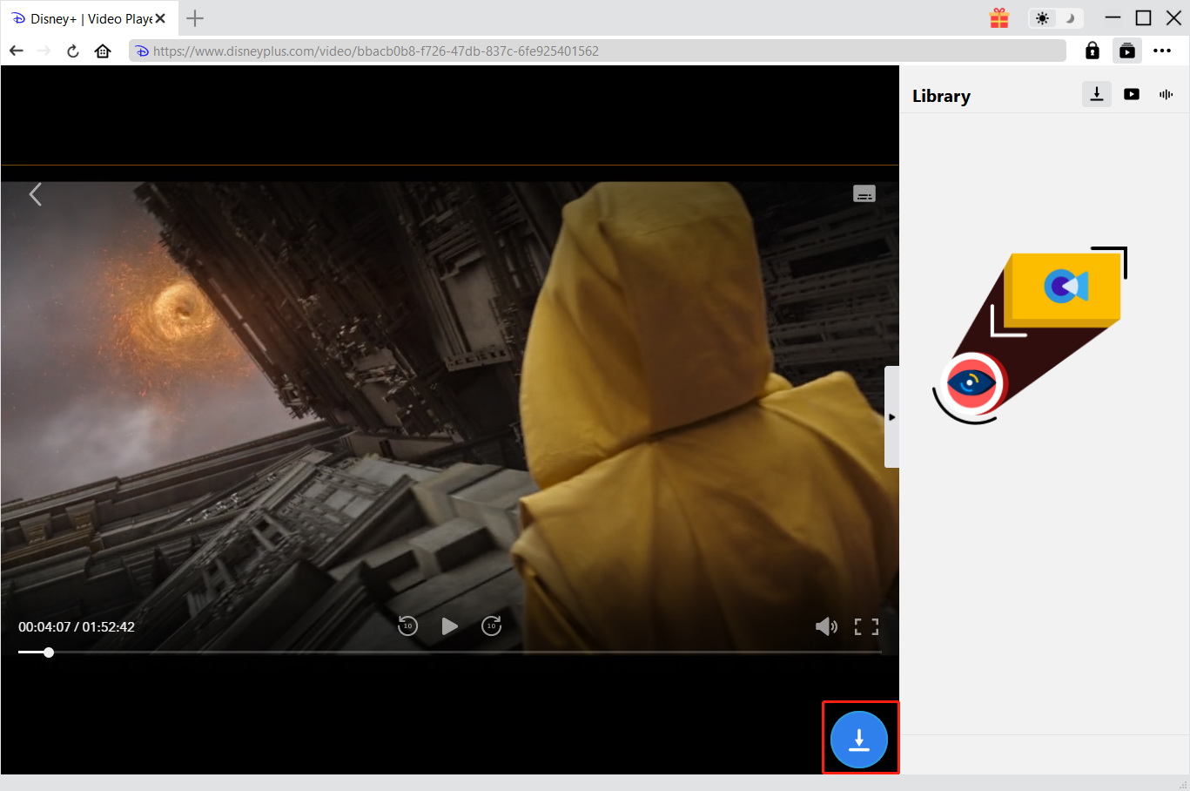Open the three-dot more options menu

point(1162,51)
